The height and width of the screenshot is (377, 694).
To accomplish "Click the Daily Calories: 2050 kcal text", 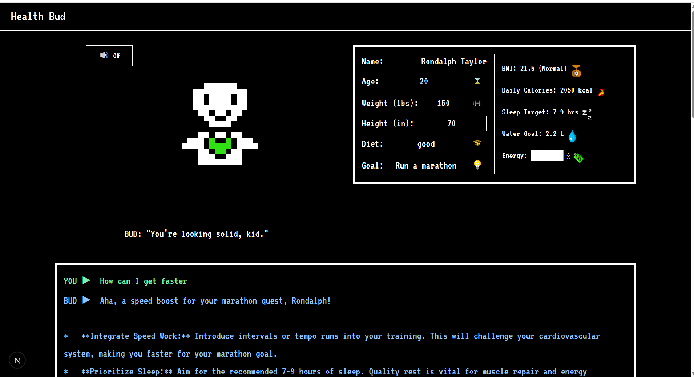I will (x=547, y=90).
